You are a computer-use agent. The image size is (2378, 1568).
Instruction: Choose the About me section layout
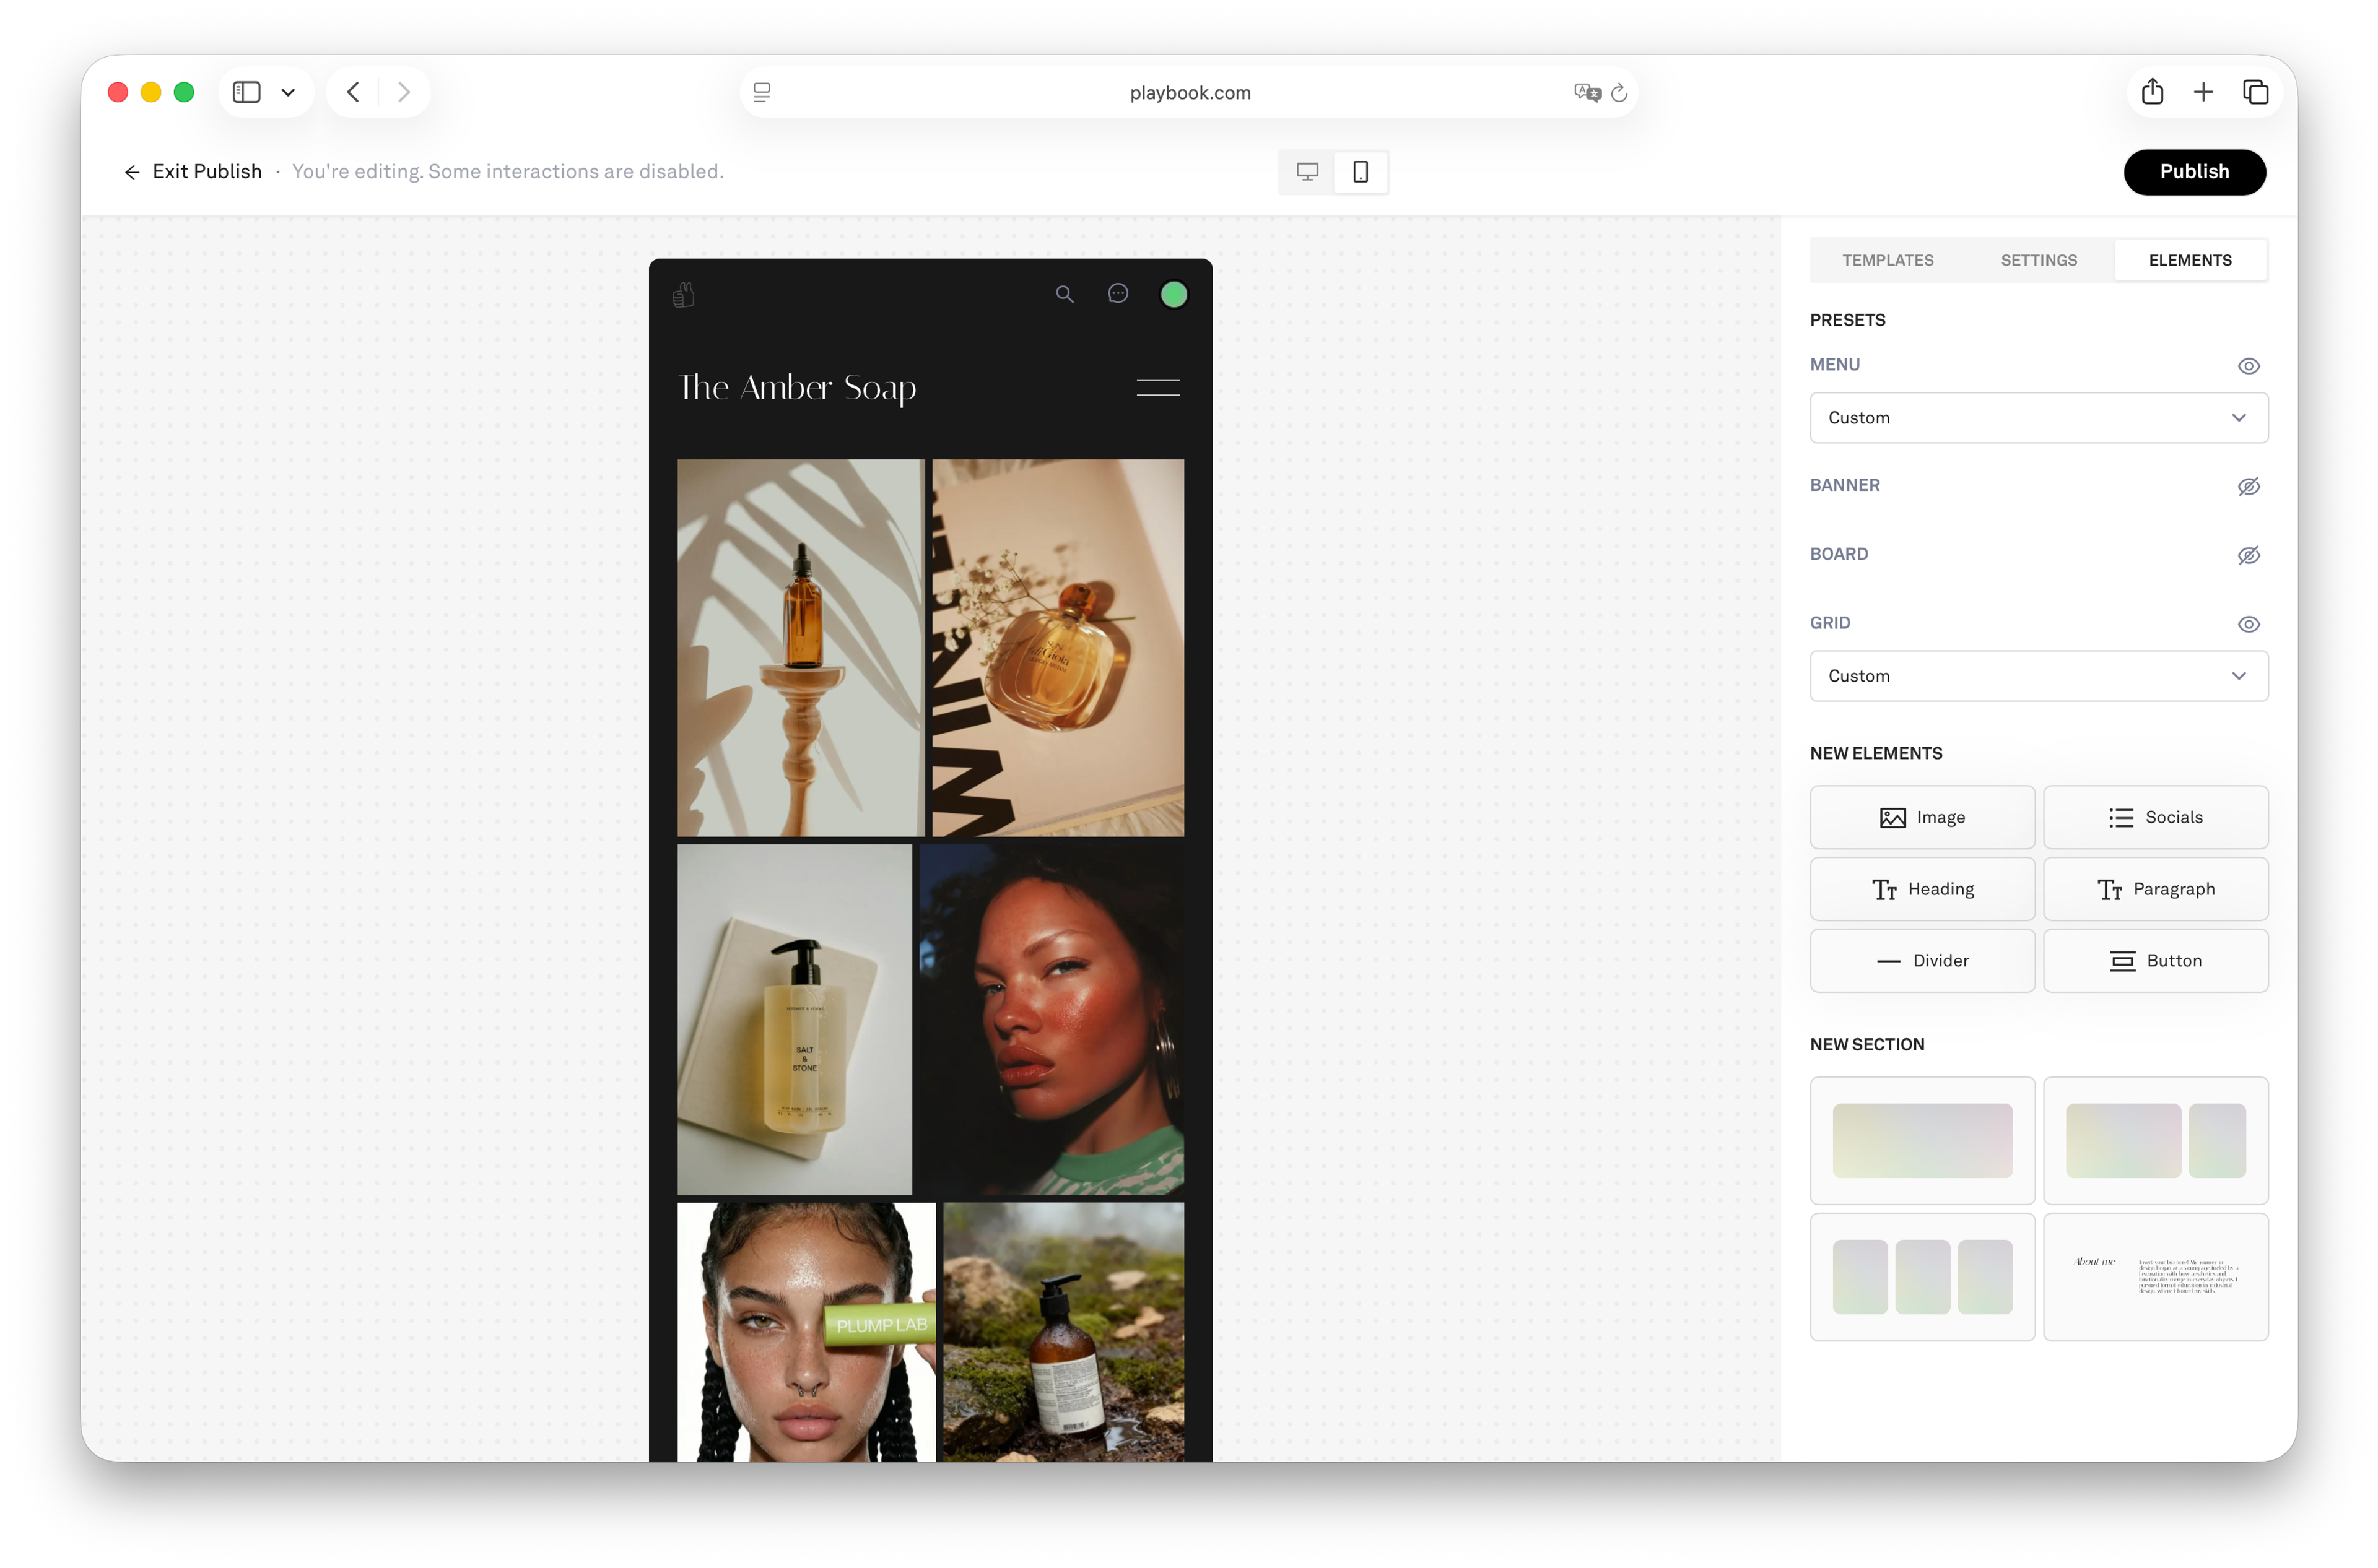pos(2155,1277)
